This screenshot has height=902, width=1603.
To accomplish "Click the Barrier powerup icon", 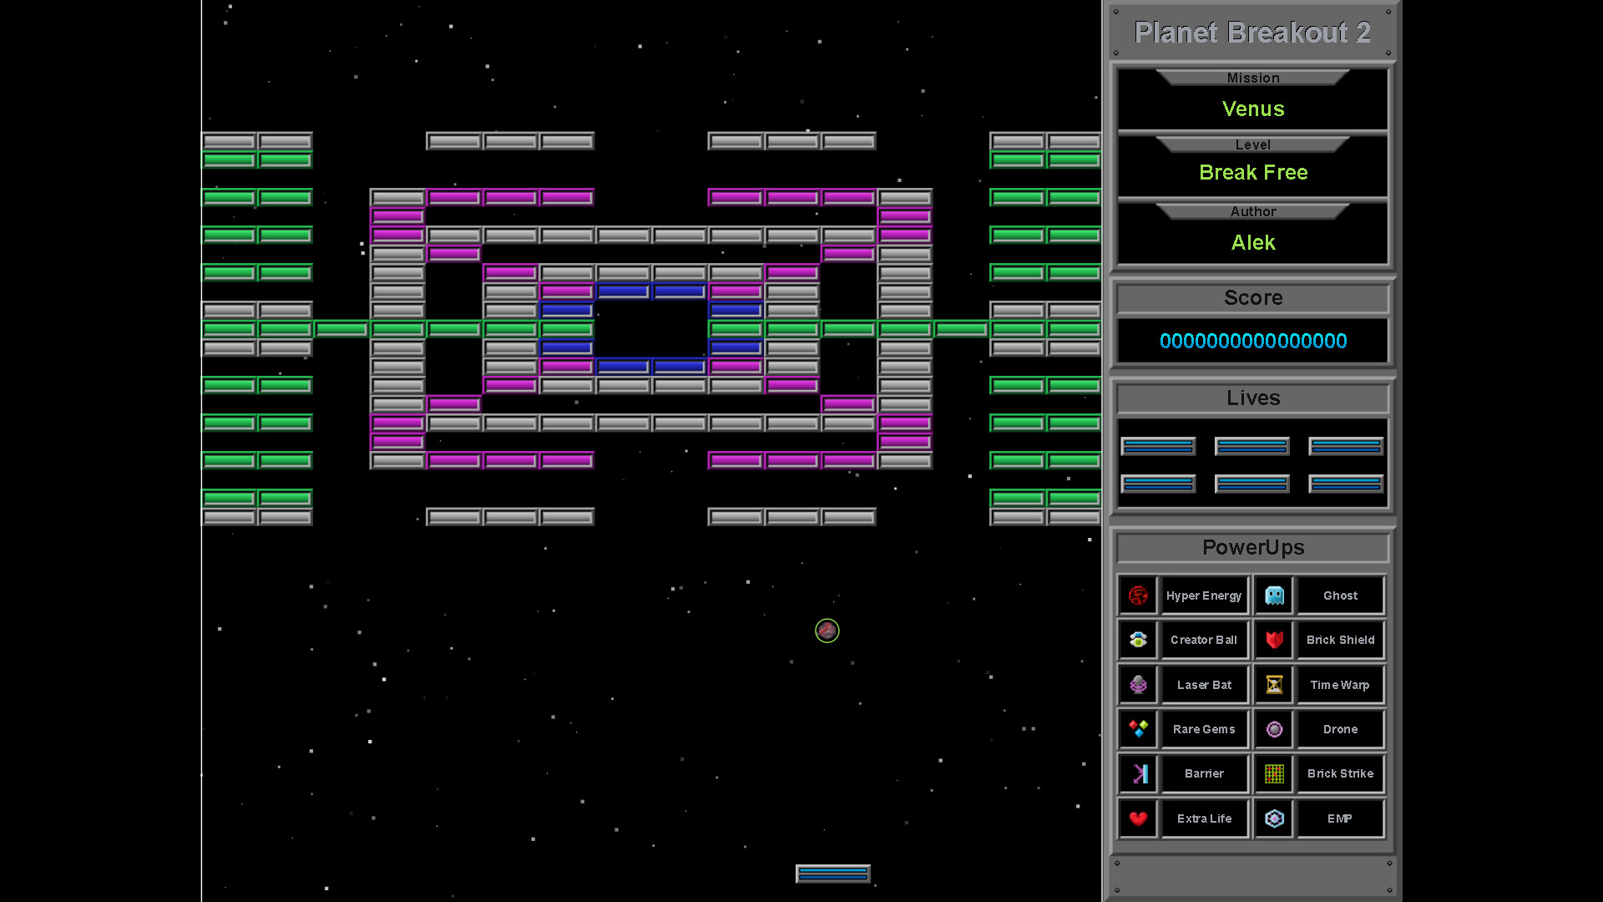I will click(1138, 773).
